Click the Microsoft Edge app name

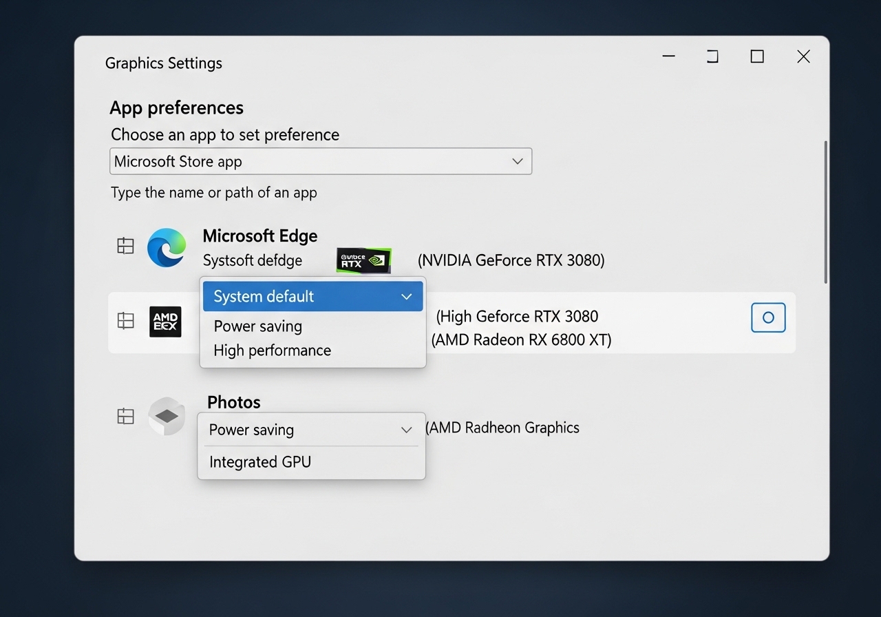[x=260, y=236]
